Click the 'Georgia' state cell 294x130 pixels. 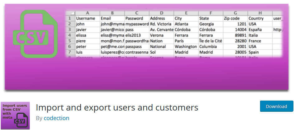[211, 24]
